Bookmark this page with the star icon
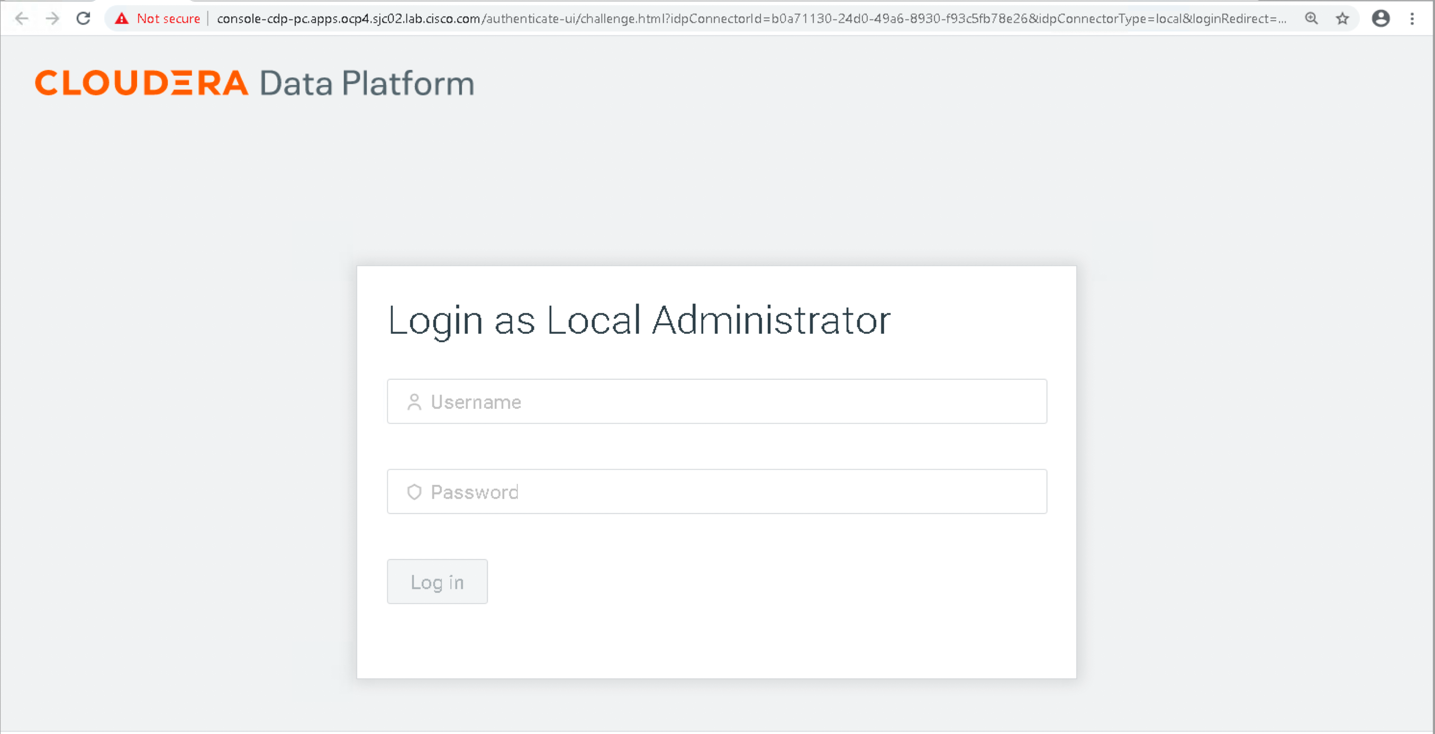Viewport: 1435px width, 734px height. click(x=1342, y=18)
